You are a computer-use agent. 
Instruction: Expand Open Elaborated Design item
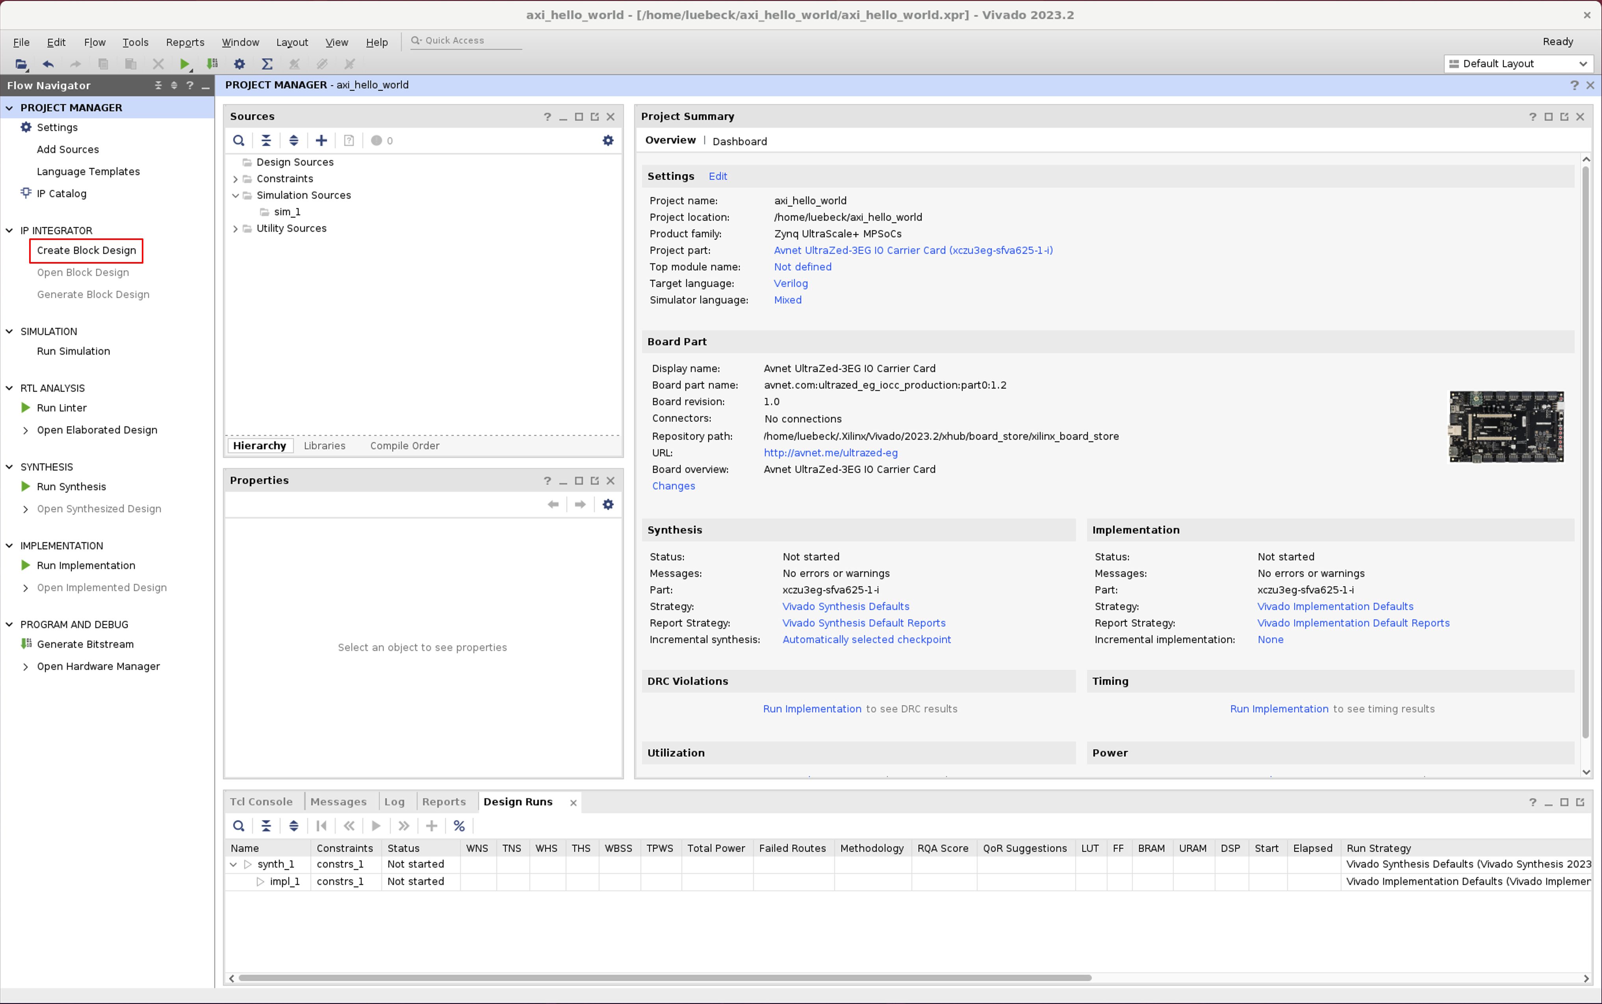pos(25,430)
